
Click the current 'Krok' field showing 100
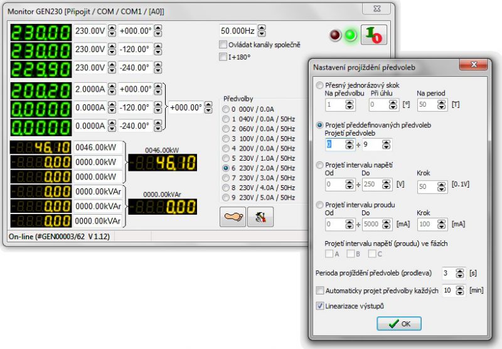point(427,224)
